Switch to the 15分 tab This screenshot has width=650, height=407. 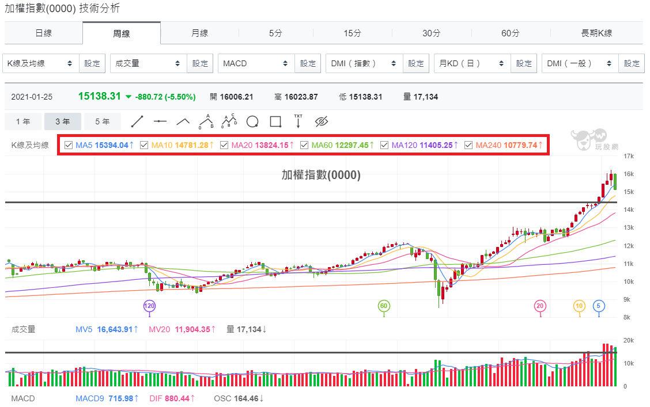[x=352, y=33]
